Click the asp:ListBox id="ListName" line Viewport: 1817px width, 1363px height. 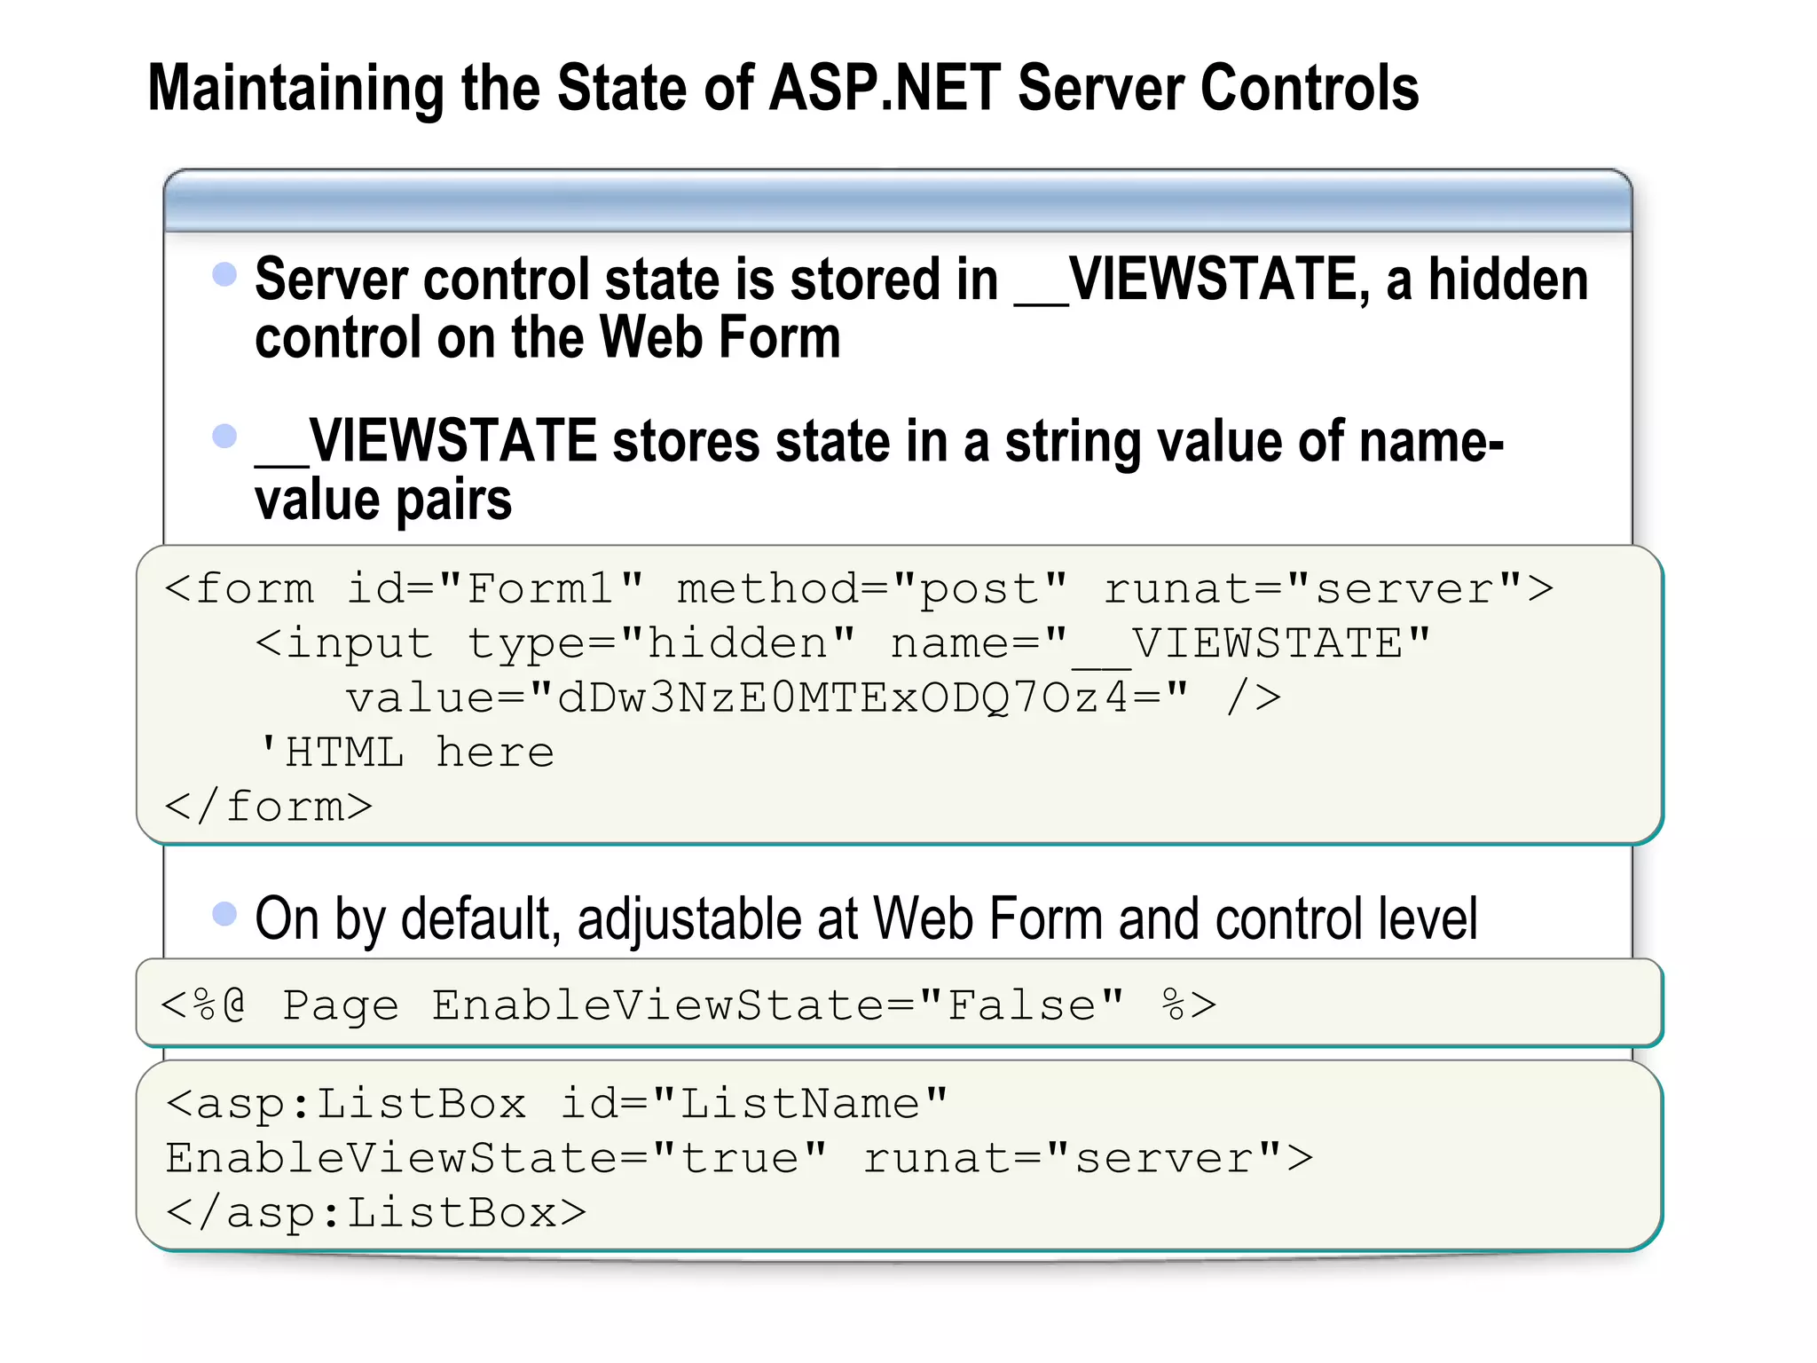557,1104
